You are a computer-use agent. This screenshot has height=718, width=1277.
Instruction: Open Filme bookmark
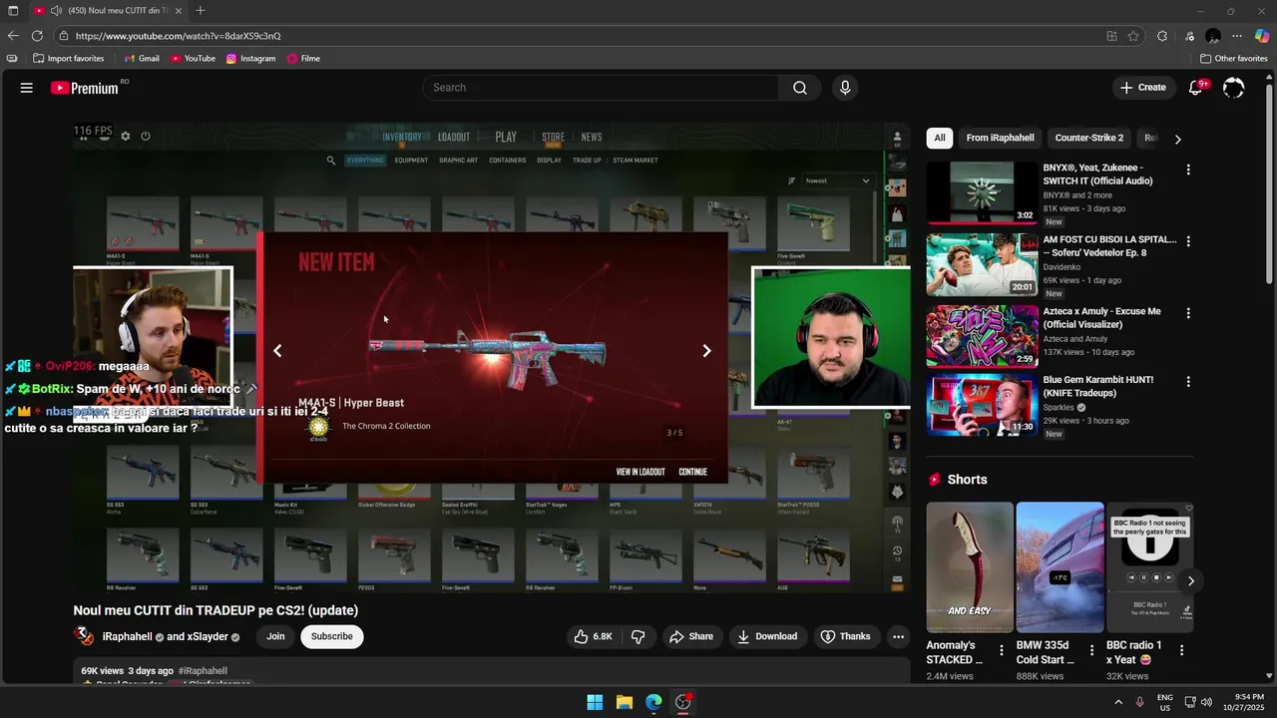[x=303, y=59]
